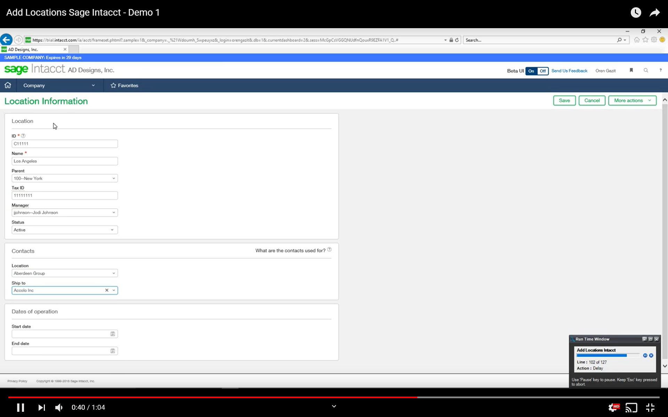Screen dimensions: 668x417
Task: Turn Beta UI On
Action: click(x=531, y=71)
